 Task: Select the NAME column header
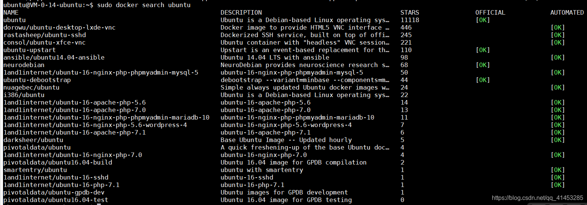(x=11, y=12)
